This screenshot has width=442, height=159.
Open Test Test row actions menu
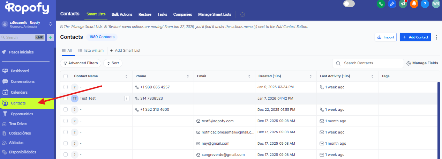point(127,99)
